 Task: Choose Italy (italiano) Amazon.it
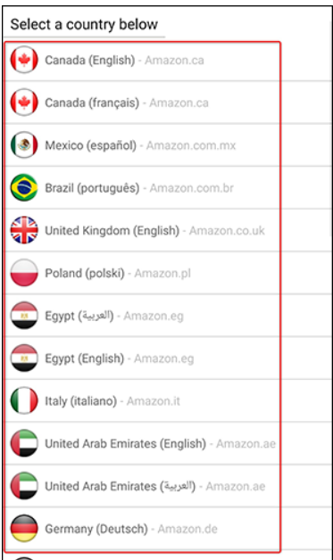point(142,400)
